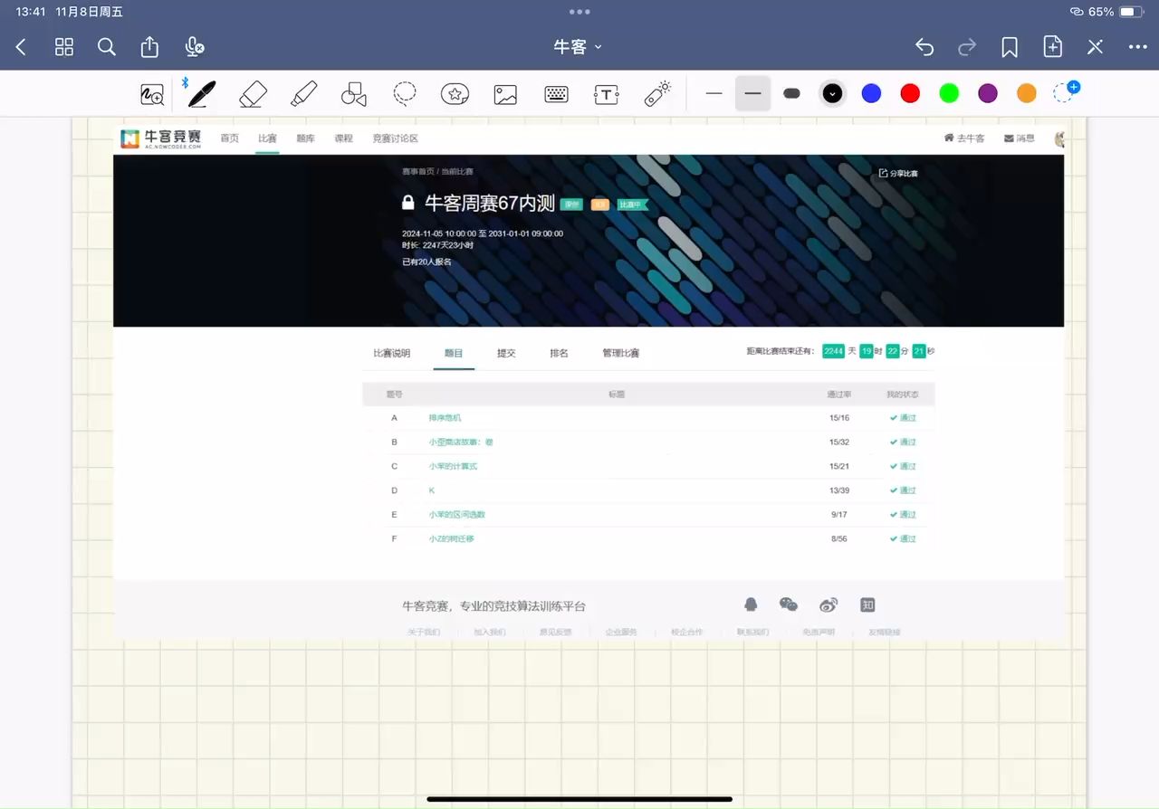This screenshot has height=809, width=1159.
Task: Choose the medium stroke width
Action: (x=752, y=93)
